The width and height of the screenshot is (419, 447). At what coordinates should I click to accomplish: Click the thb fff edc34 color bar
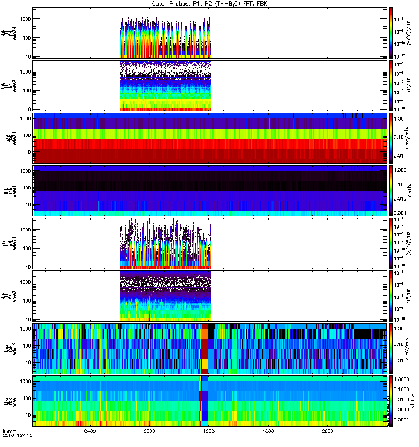point(391,33)
